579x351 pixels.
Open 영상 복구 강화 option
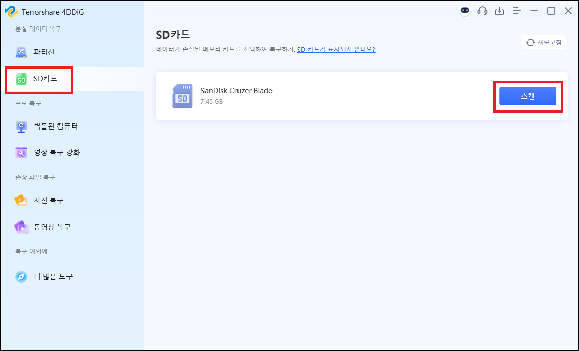point(72,152)
